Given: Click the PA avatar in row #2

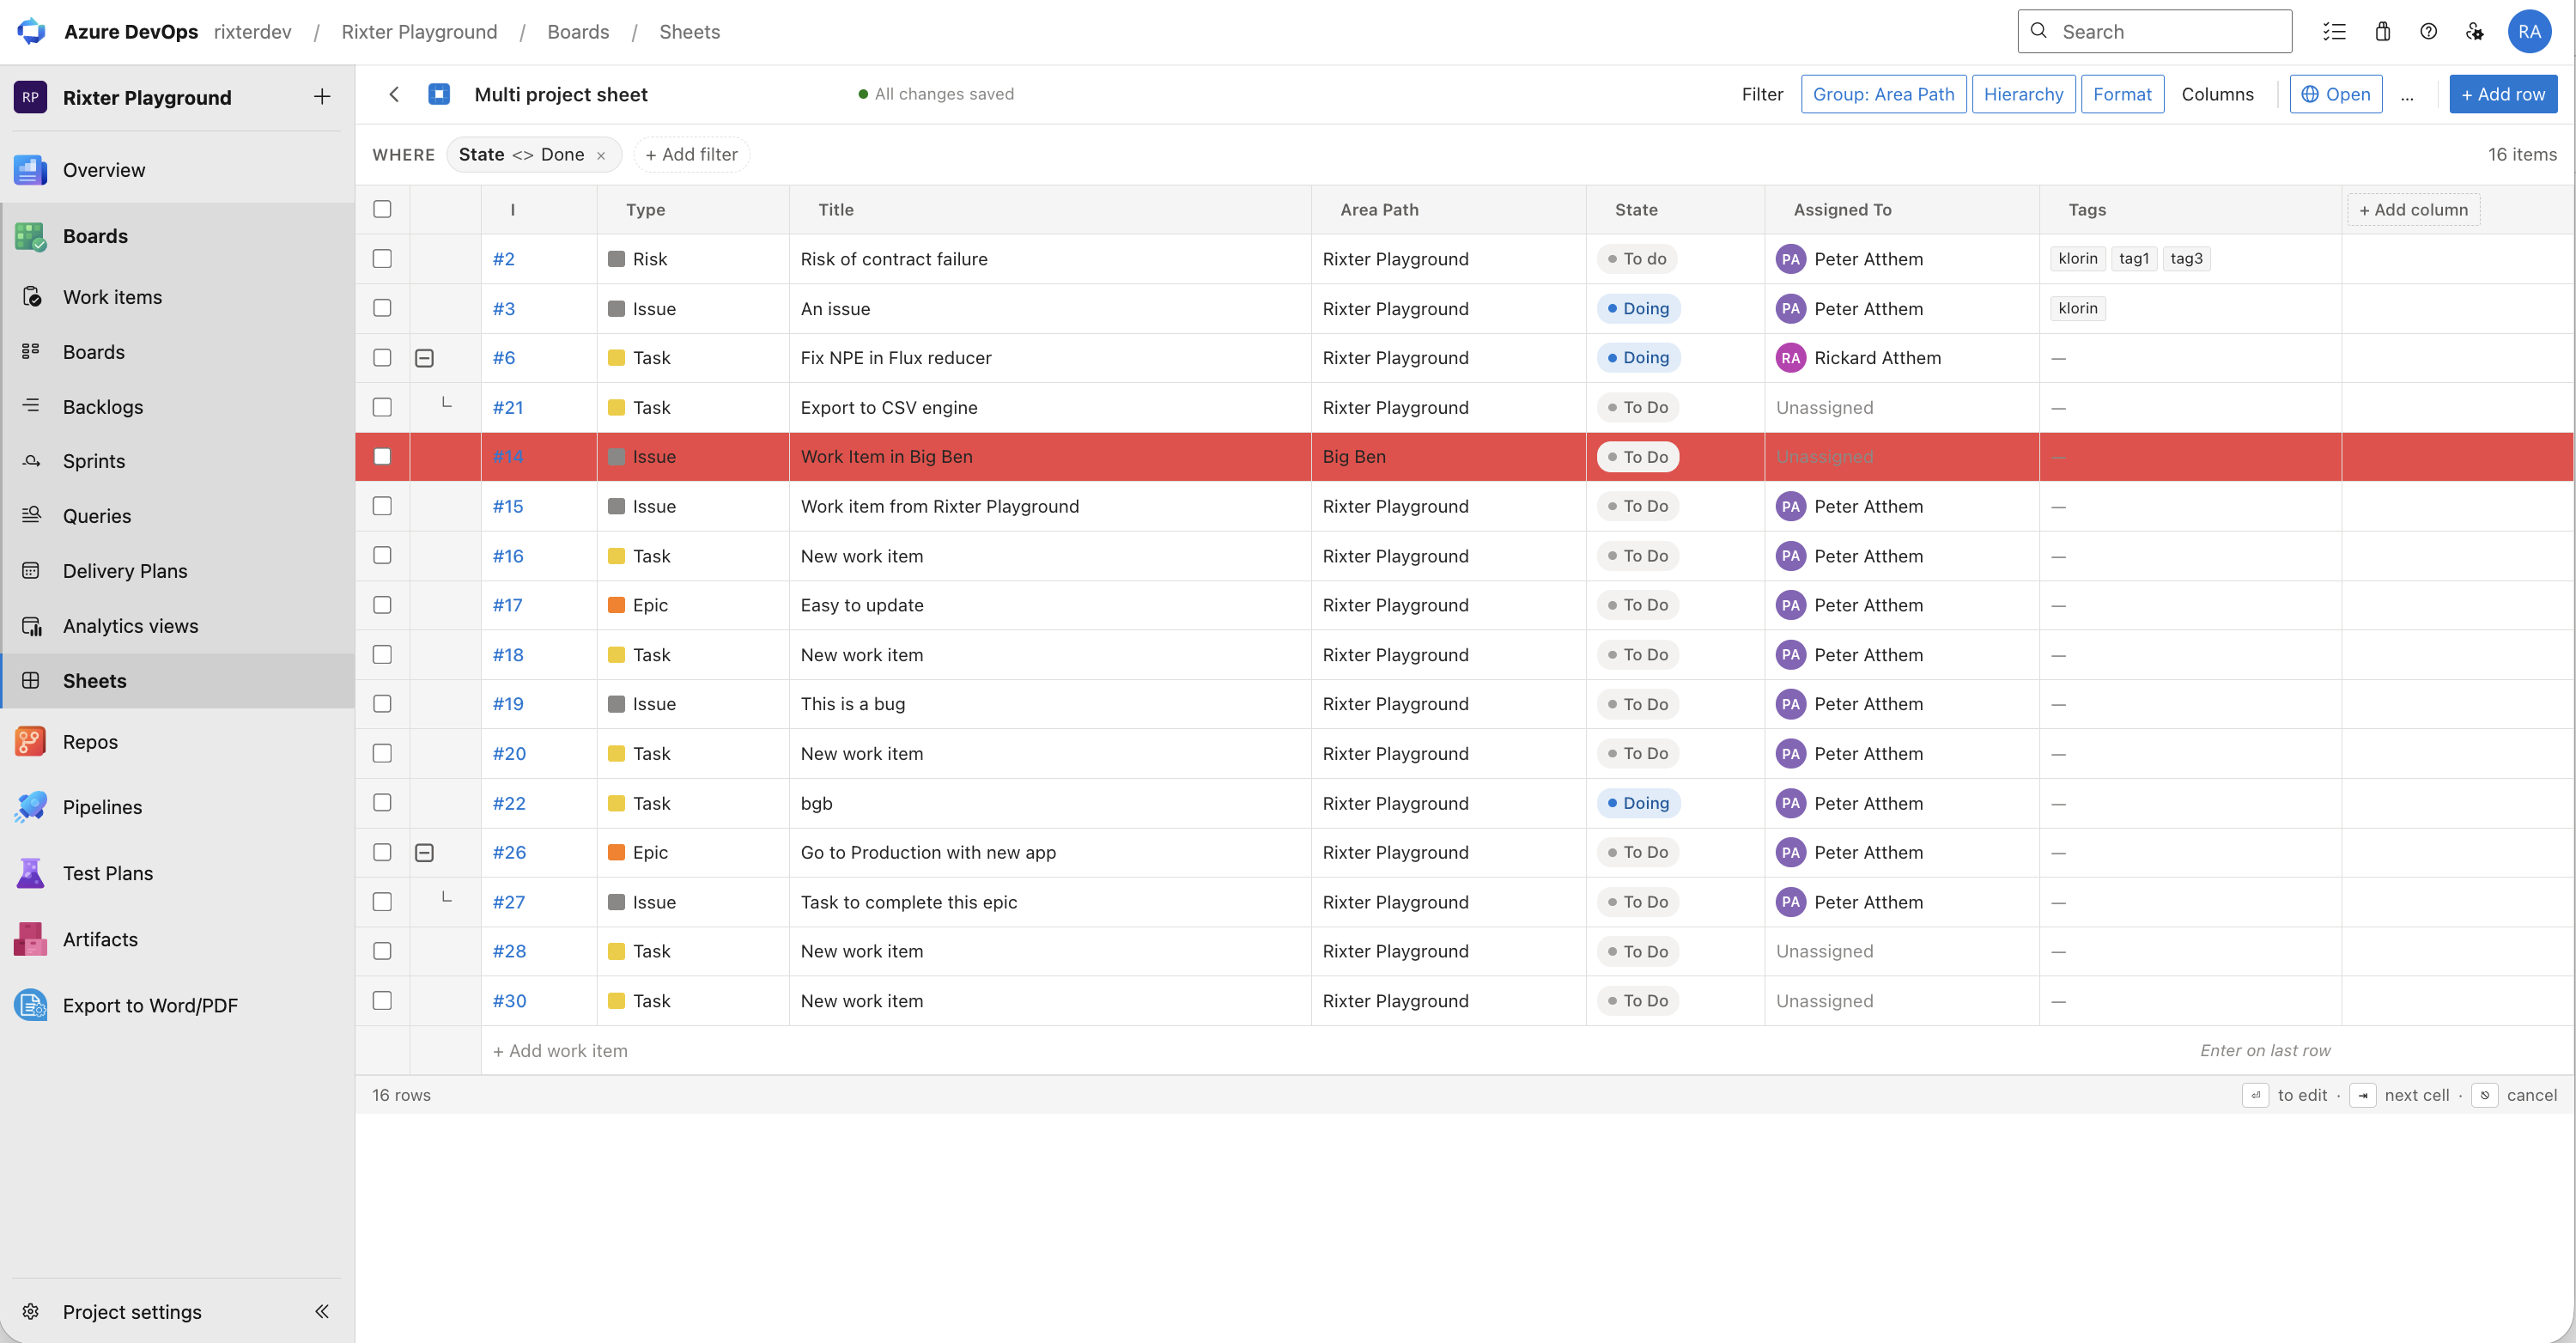Looking at the screenshot, I should pyautogui.click(x=1790, y=259).
